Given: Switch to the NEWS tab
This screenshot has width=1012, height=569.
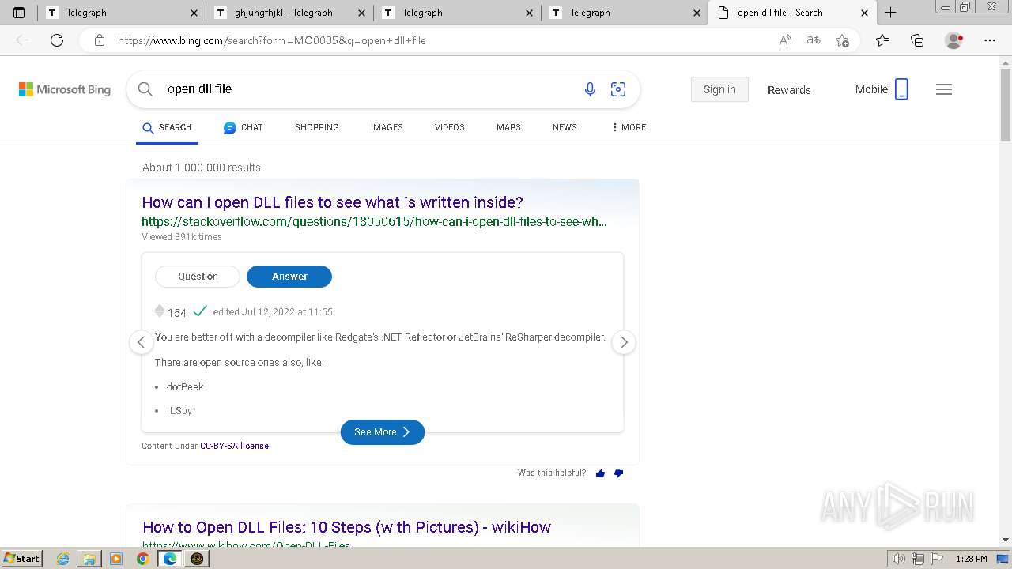Looking at the screenshot, I should pyautogui.click(x=565, y=127).
